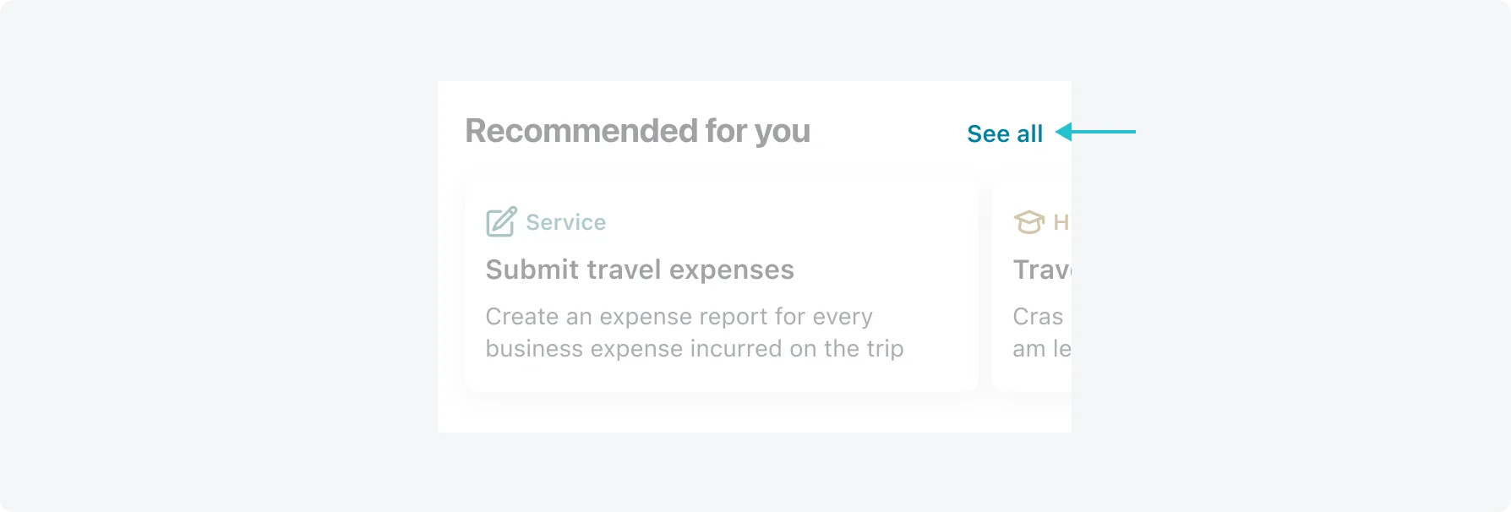The height and width of the screenshot is (512, 1511).
Task: Click "Create an expense report for every" line
Action: click(x=679, y=316)
